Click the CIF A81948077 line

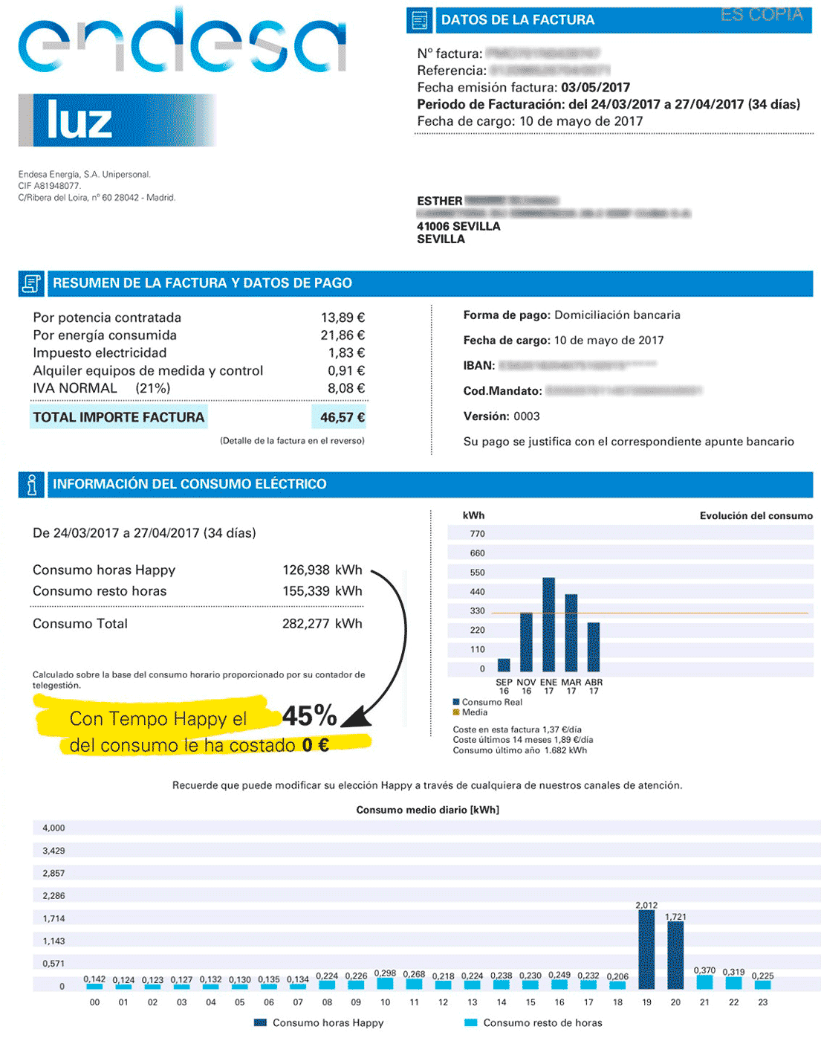click(49, 186)
